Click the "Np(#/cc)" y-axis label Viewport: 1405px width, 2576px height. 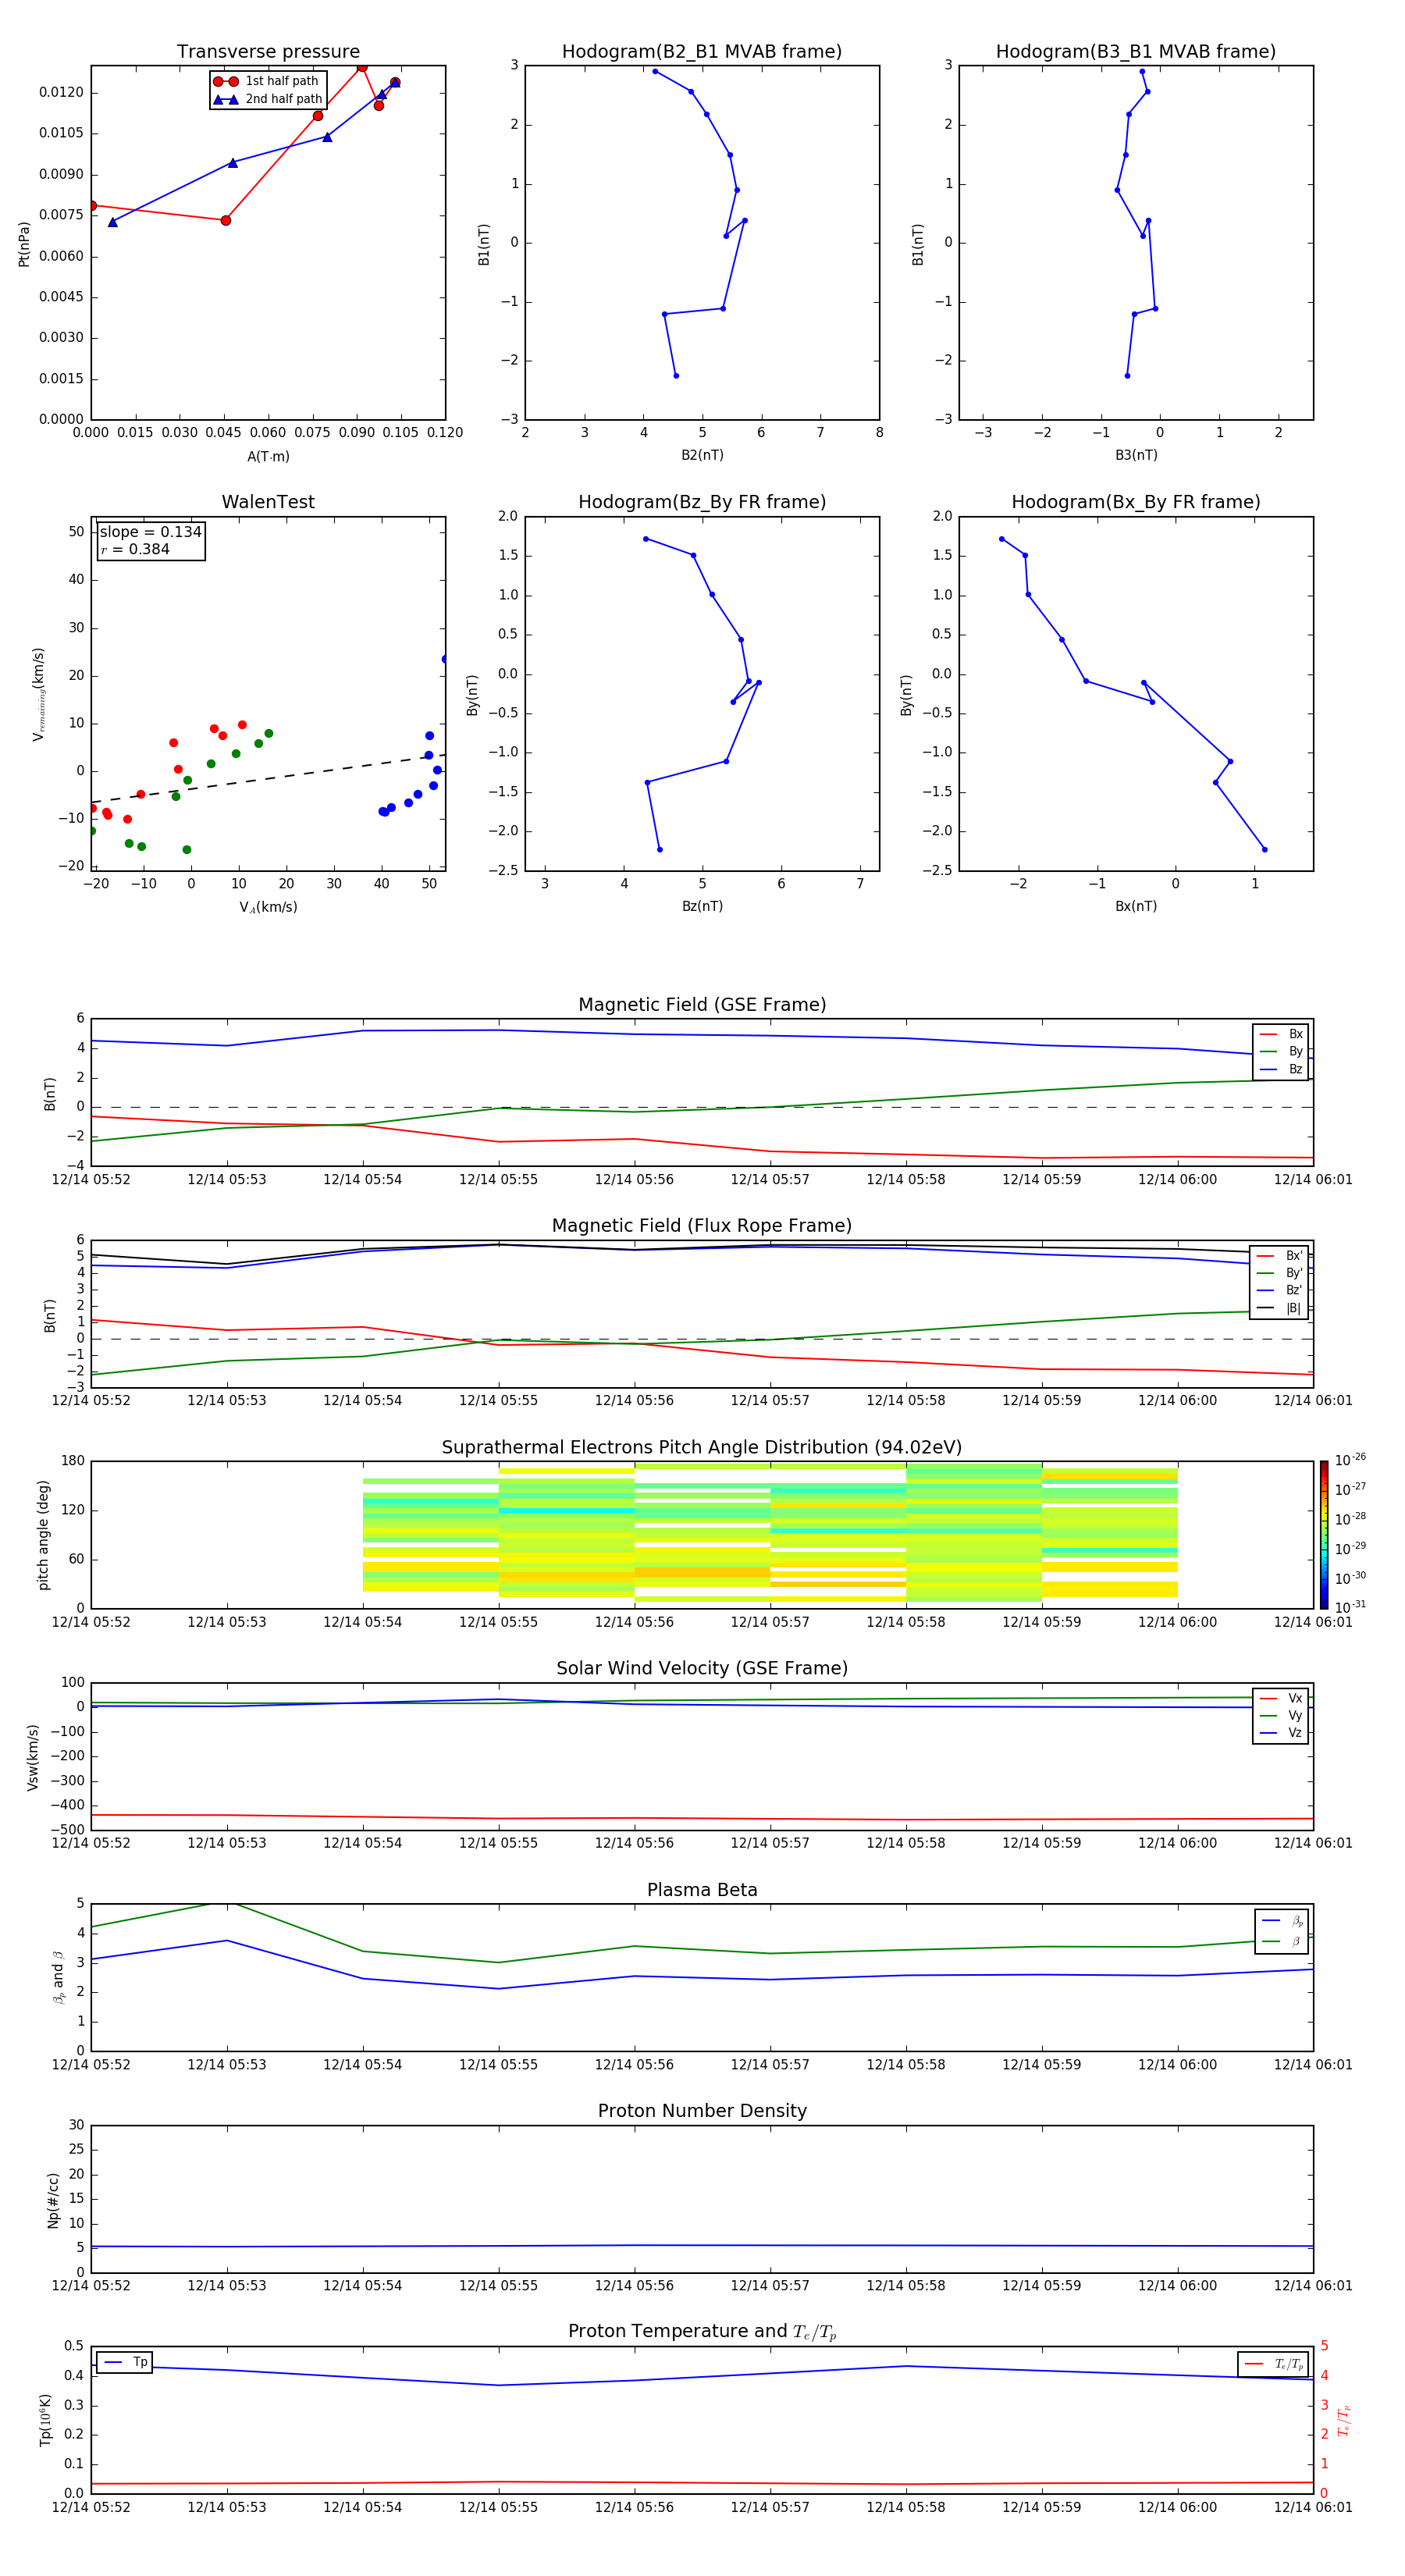tap(53, 2200)
